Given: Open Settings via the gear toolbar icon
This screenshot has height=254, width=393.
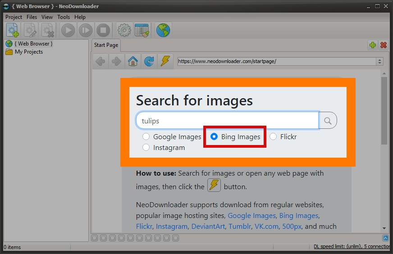Looking at the screenshot, I should [124, 30].
